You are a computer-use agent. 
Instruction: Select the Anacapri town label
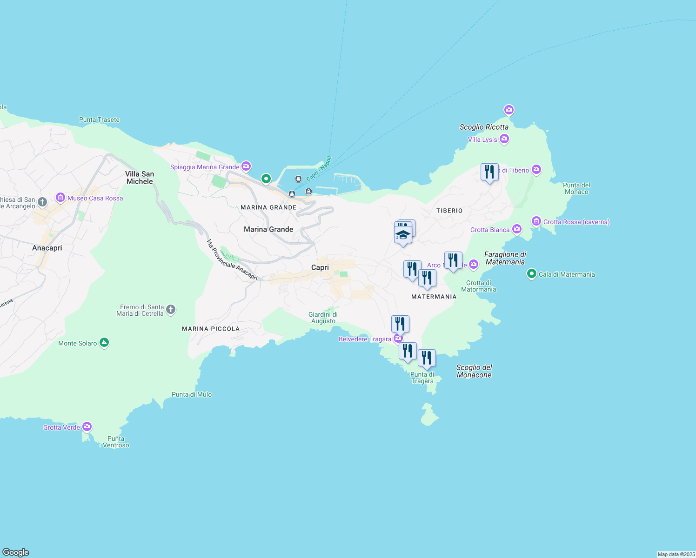tap(47, 248)
